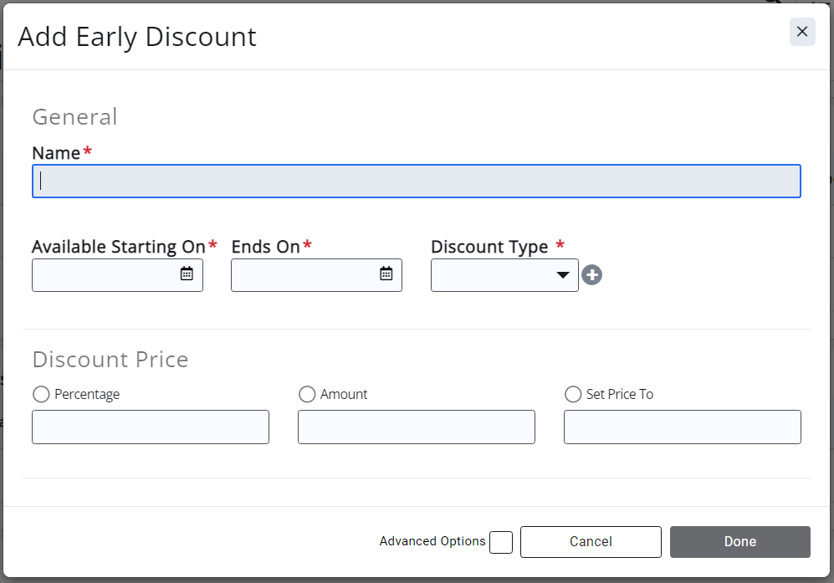
Task: Click the Ends On date field
Action: 304,275
